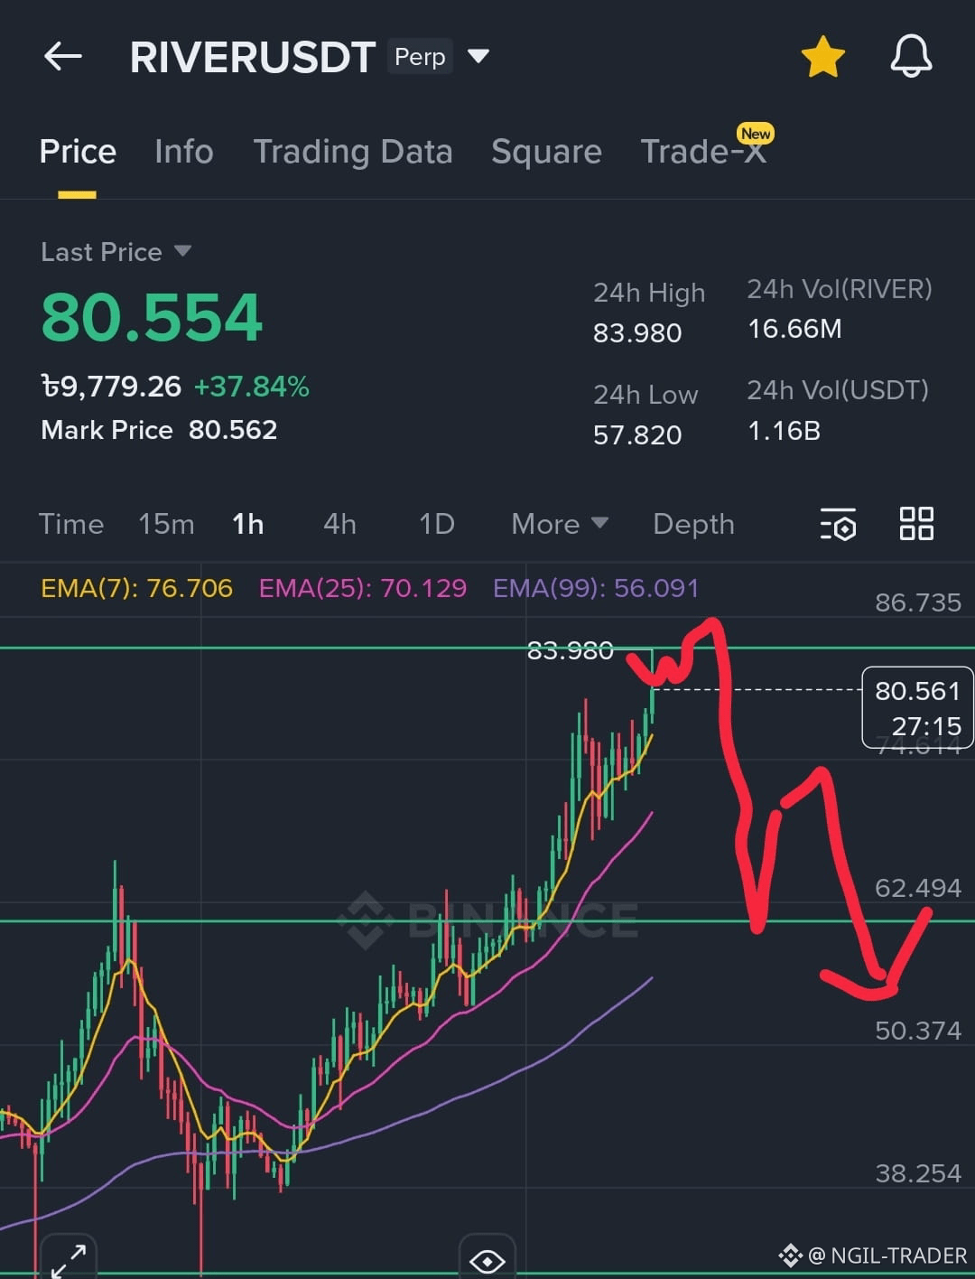
Task: Select the 1h chart interval
Action: 248,524
